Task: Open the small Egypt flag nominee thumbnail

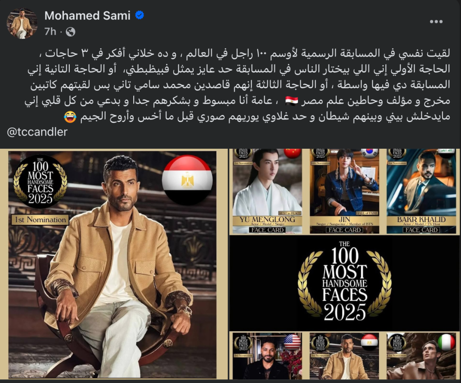Action: 344,356
